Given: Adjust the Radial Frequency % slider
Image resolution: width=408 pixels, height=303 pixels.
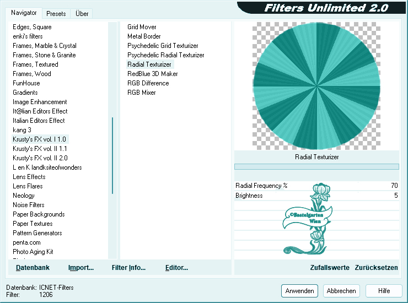Looking at the screenshot, I should (x=316, y=186).
